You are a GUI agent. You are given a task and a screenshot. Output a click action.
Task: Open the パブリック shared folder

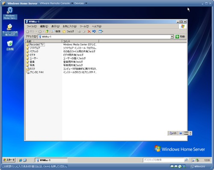coord(32,52)
